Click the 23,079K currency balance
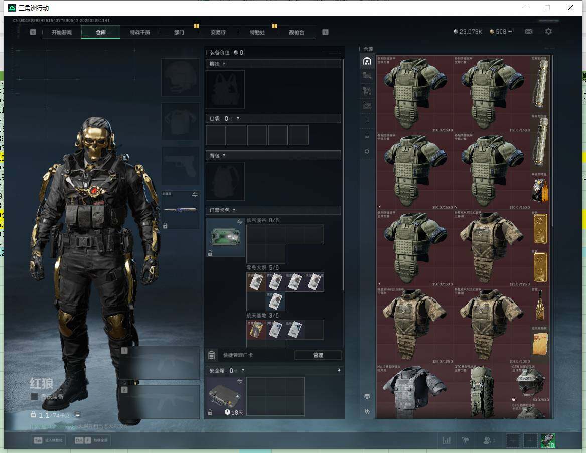This screenshot has width=586, height=453. tap(468, 32)
